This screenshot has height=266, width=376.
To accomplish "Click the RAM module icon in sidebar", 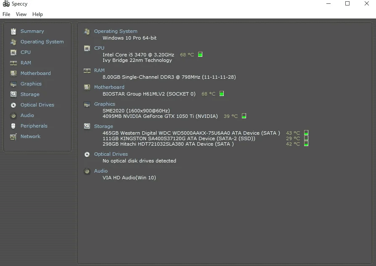I will 13,63.
